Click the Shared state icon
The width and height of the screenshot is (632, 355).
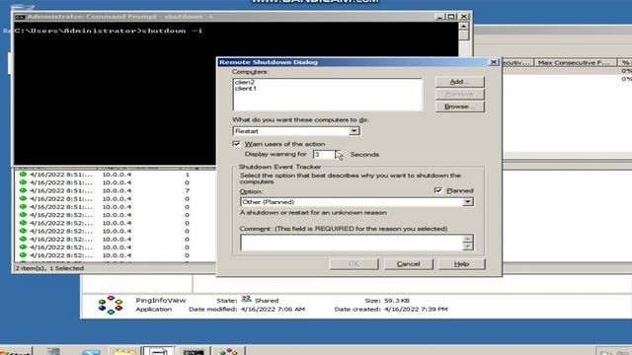pyautogui.click(x=246, y=299)
